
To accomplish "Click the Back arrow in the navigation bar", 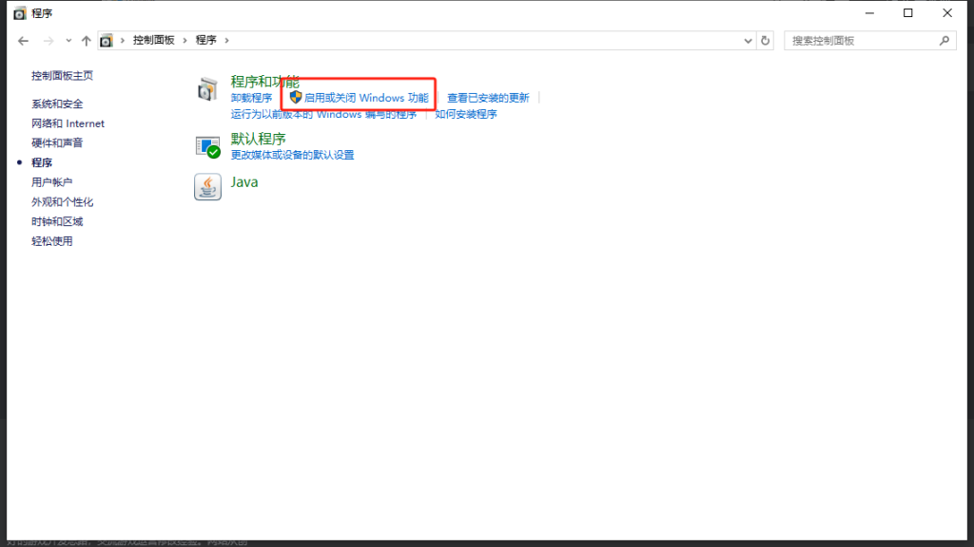I will coord(23,41).
